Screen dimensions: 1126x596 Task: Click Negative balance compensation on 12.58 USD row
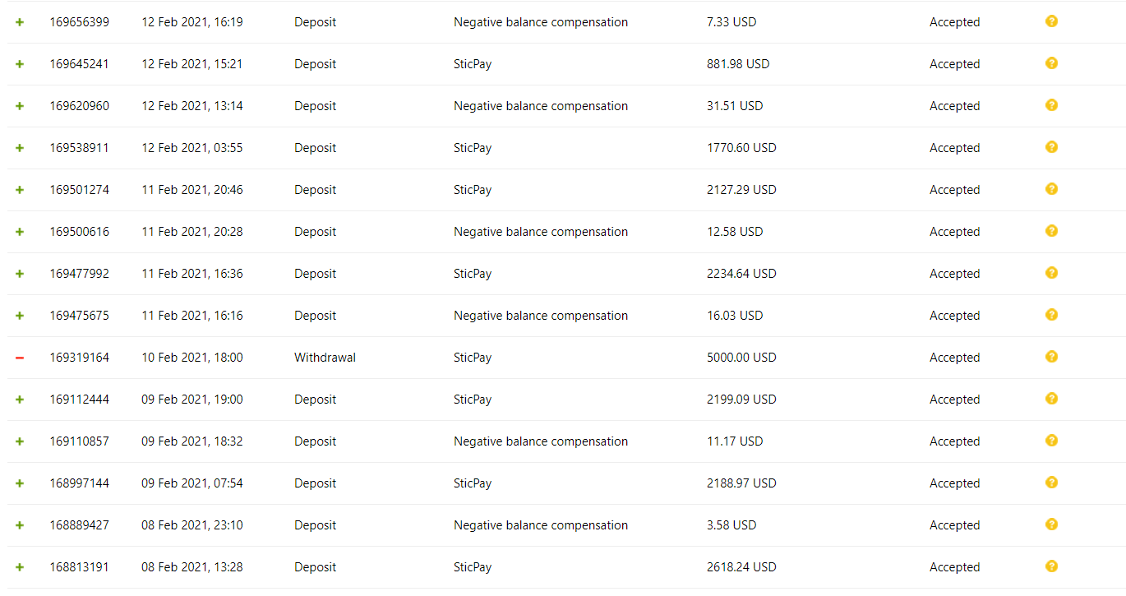(541, 232)
